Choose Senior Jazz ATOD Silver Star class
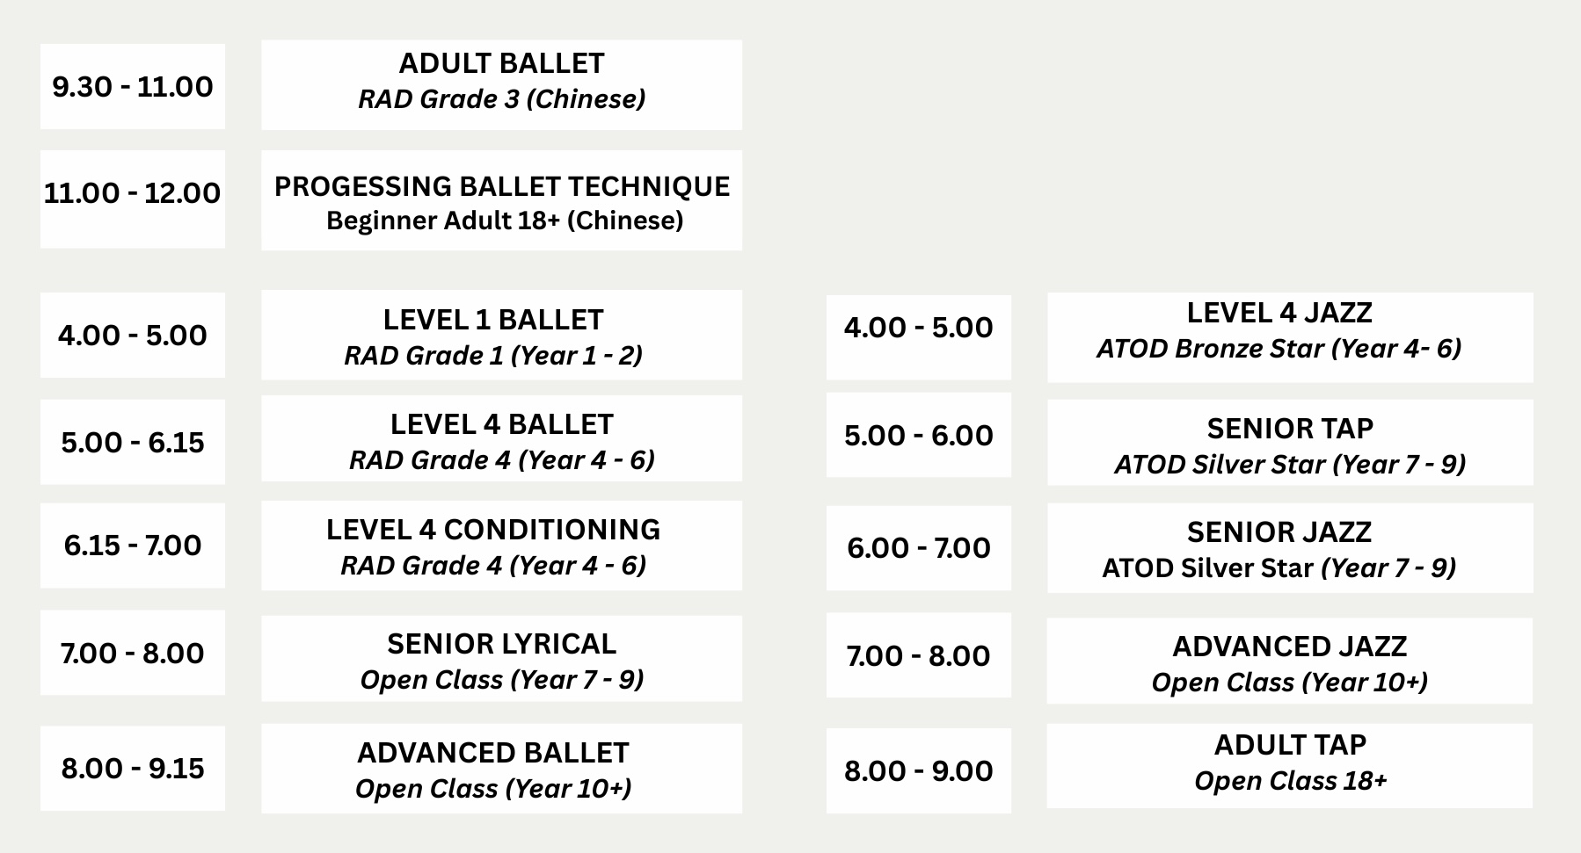 (x=1290, y=548)
